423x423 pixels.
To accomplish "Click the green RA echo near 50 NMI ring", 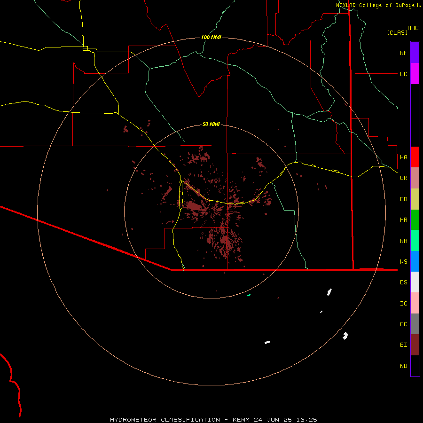I will 249,296.
